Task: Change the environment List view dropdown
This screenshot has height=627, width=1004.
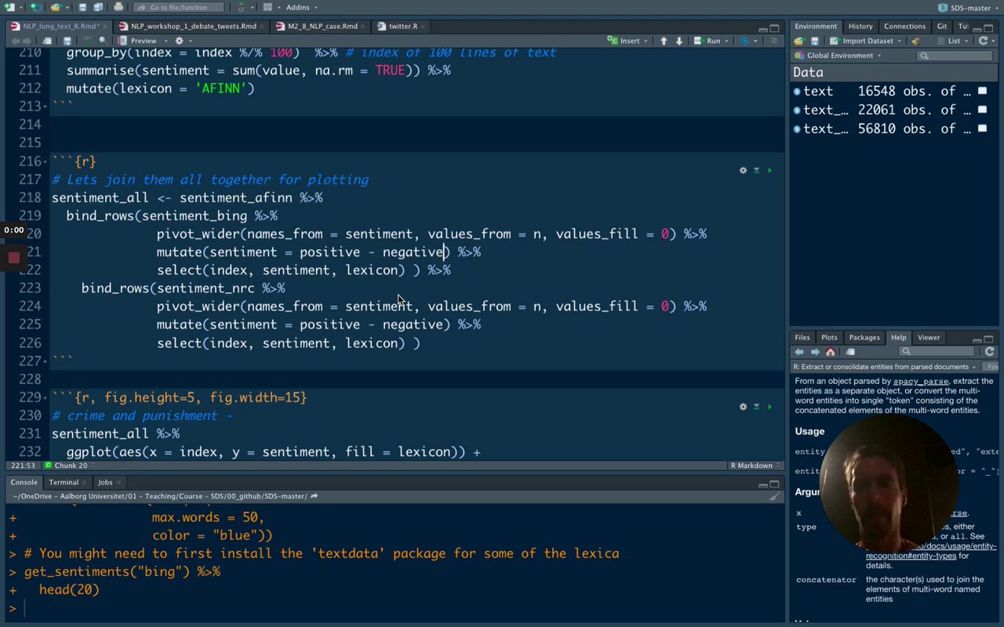Action: pos(953,41)
